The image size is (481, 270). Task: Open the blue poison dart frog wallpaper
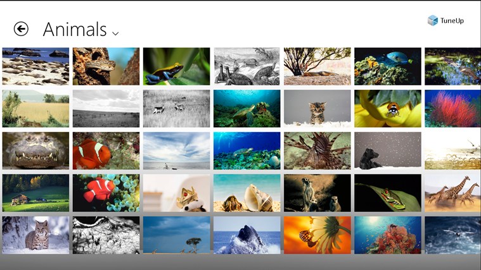click(176, 66)
